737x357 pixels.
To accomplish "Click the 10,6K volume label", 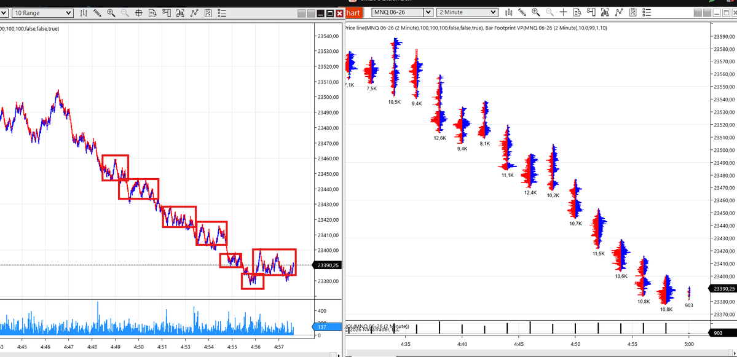I will [x=621, y=277].
